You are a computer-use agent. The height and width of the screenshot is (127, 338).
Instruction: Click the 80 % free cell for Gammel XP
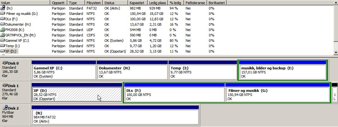[174, 41]
